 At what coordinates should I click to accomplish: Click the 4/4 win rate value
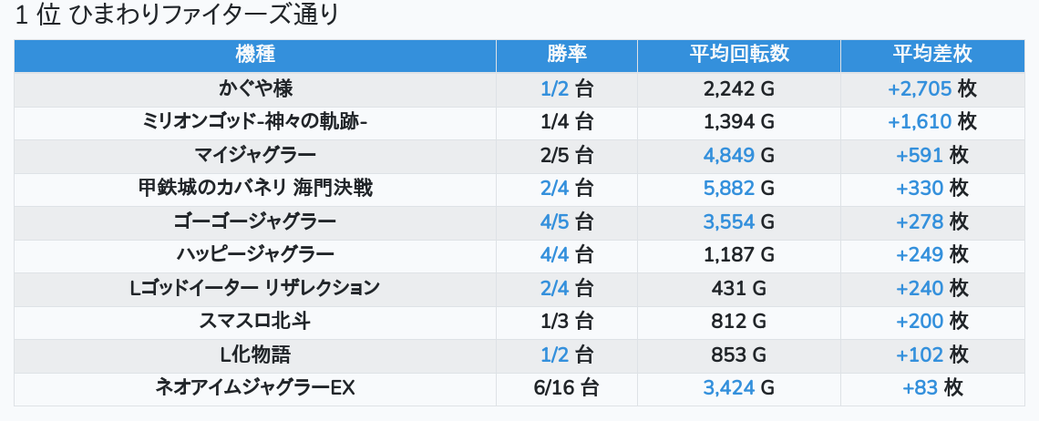coord(555,254)
